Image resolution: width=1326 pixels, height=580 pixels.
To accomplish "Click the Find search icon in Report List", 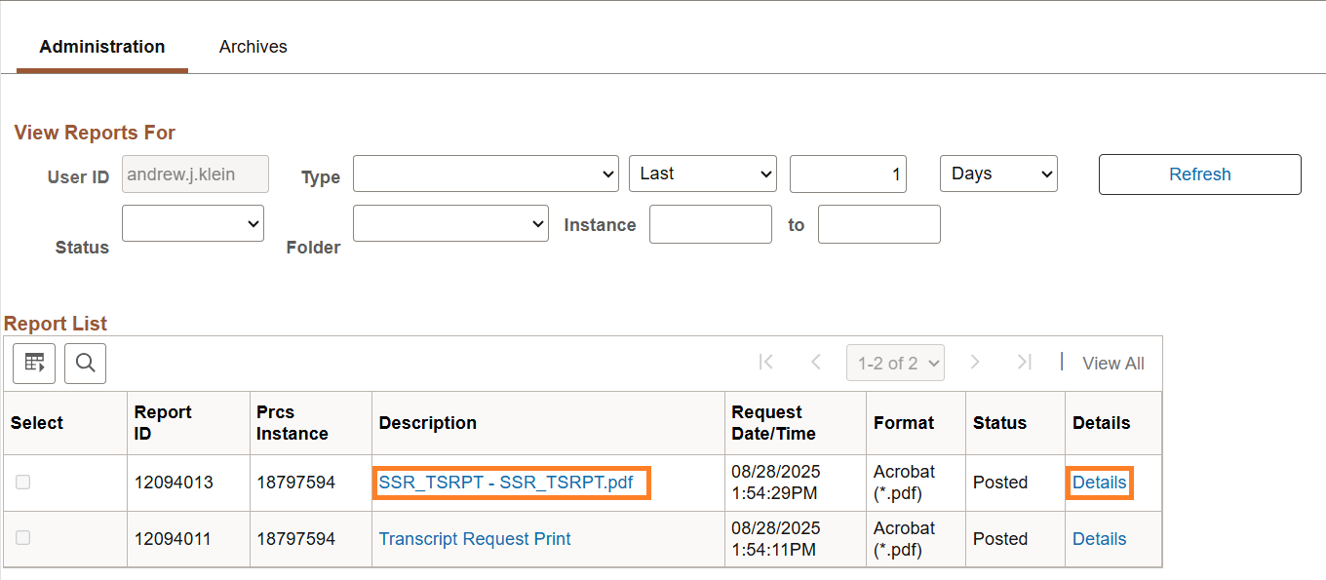I will pyautogui.click(x=85, y=363).
